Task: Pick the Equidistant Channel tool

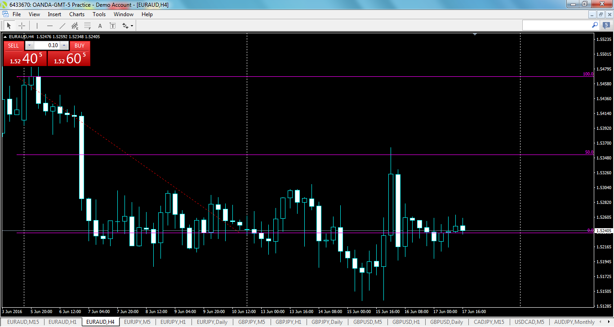Action: [x=75, y=26]
